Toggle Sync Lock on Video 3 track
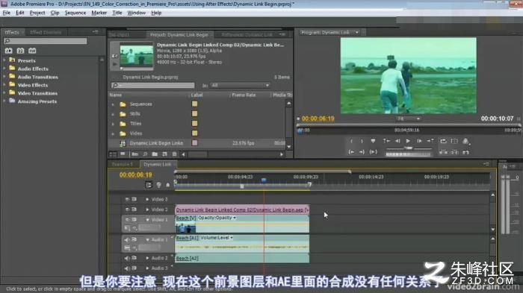Image resolution: width=523 pixels, height=293 pixels. point(134,199)
